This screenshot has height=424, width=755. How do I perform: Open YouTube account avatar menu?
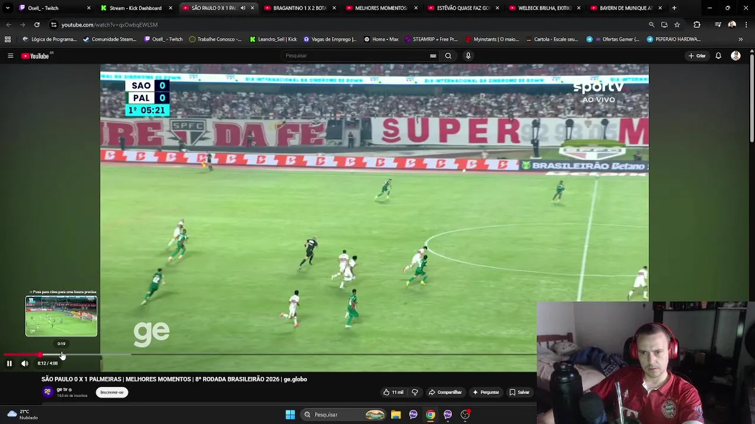point(736,56)
